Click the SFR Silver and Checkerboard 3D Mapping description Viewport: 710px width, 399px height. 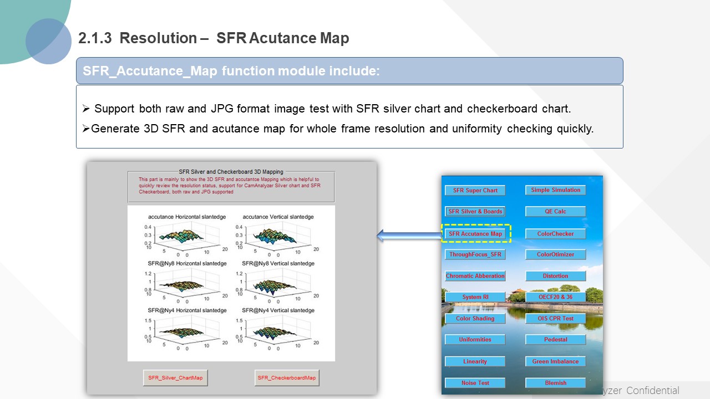coord(231,186)
